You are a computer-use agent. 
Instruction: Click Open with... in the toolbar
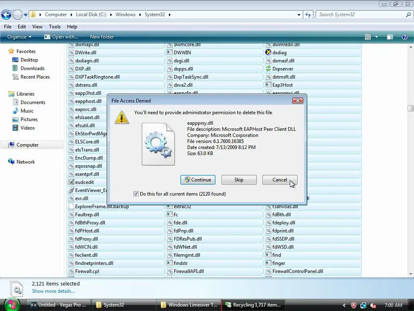click(61, 37)
